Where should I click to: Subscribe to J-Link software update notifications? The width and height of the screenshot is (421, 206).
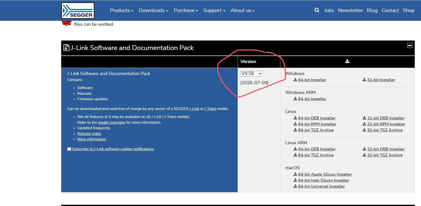[113, 149]
